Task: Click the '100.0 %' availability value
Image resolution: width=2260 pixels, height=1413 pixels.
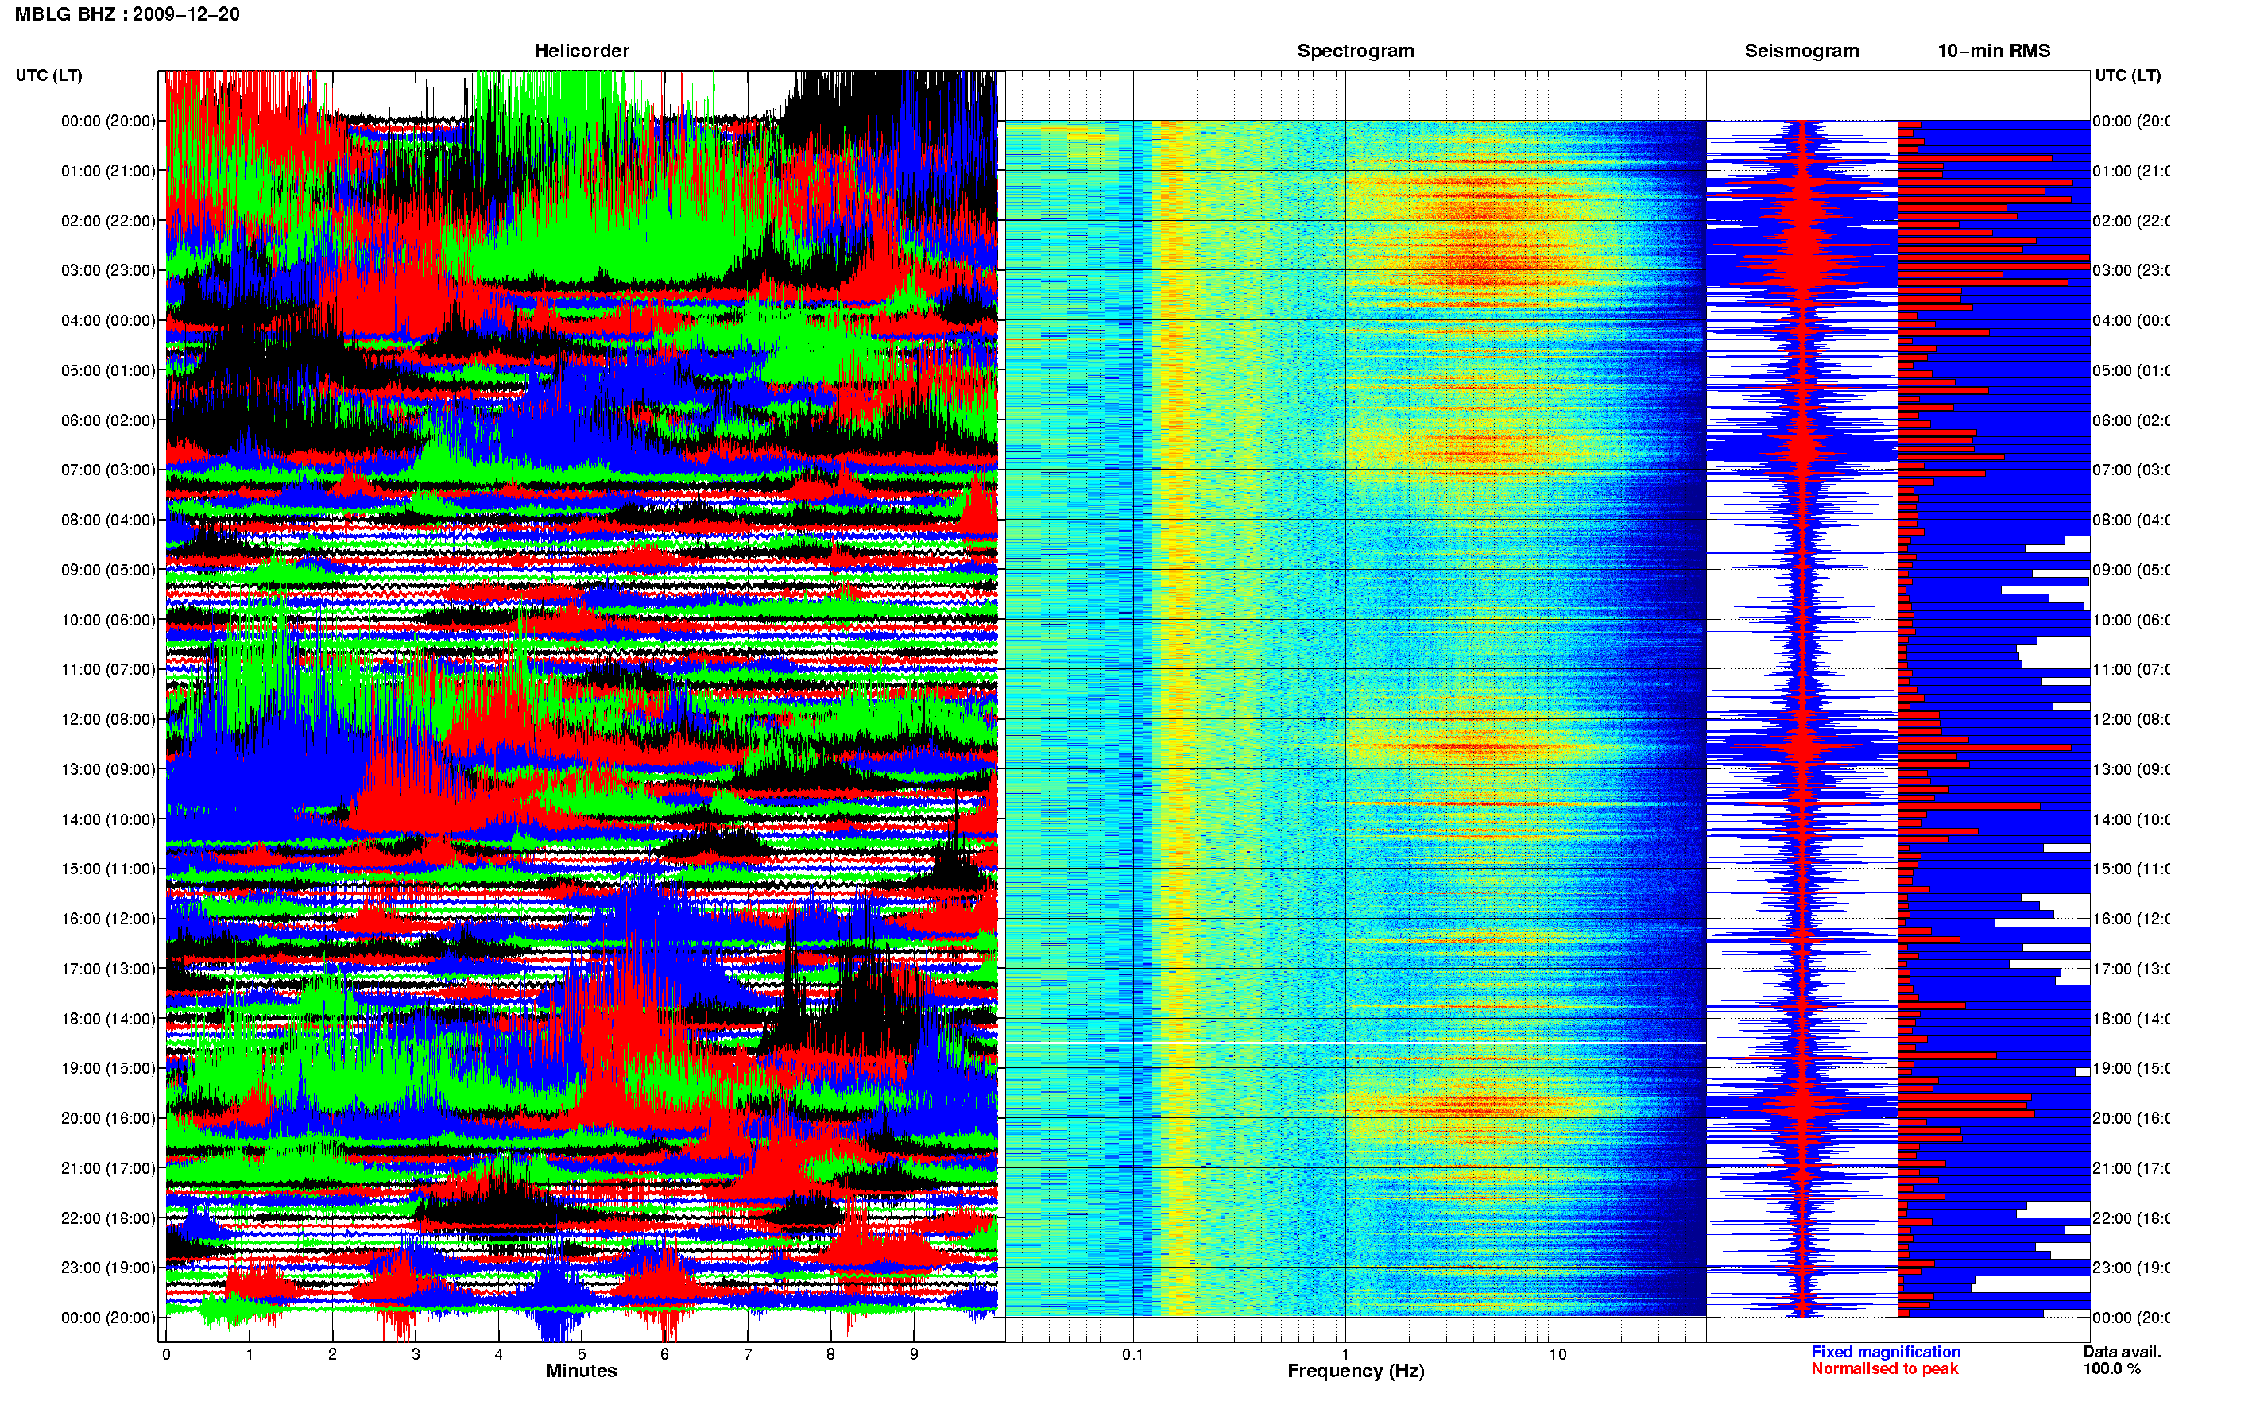Action: 2111,1369
